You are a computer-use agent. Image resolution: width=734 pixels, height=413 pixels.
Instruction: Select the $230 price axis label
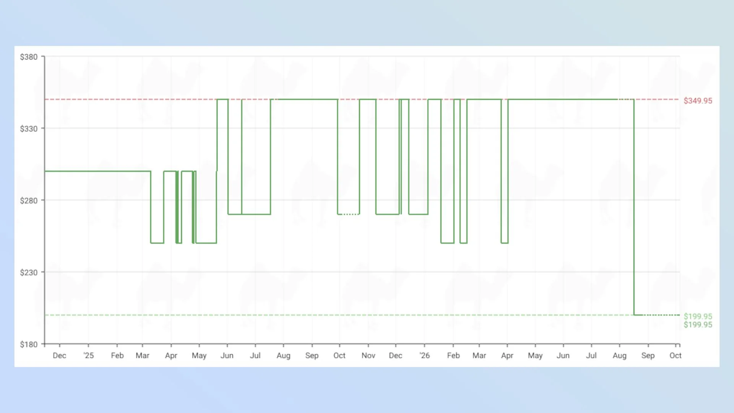click(29, 273)
